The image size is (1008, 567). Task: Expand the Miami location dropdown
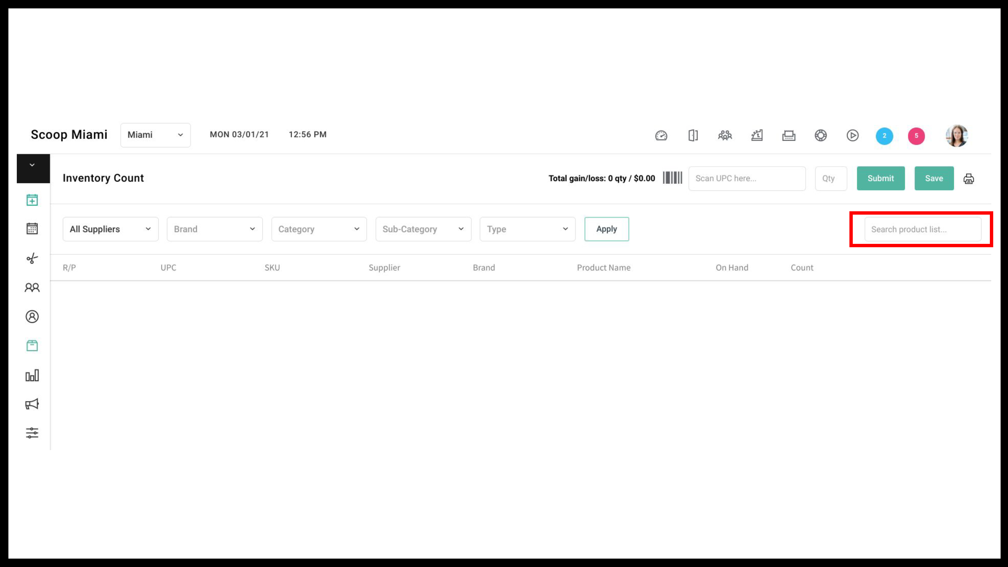tap(155, 135)
